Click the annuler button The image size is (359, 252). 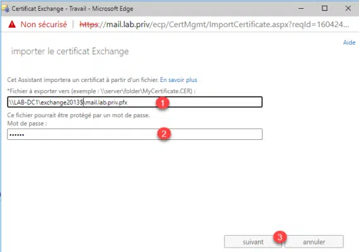(314, 242)
